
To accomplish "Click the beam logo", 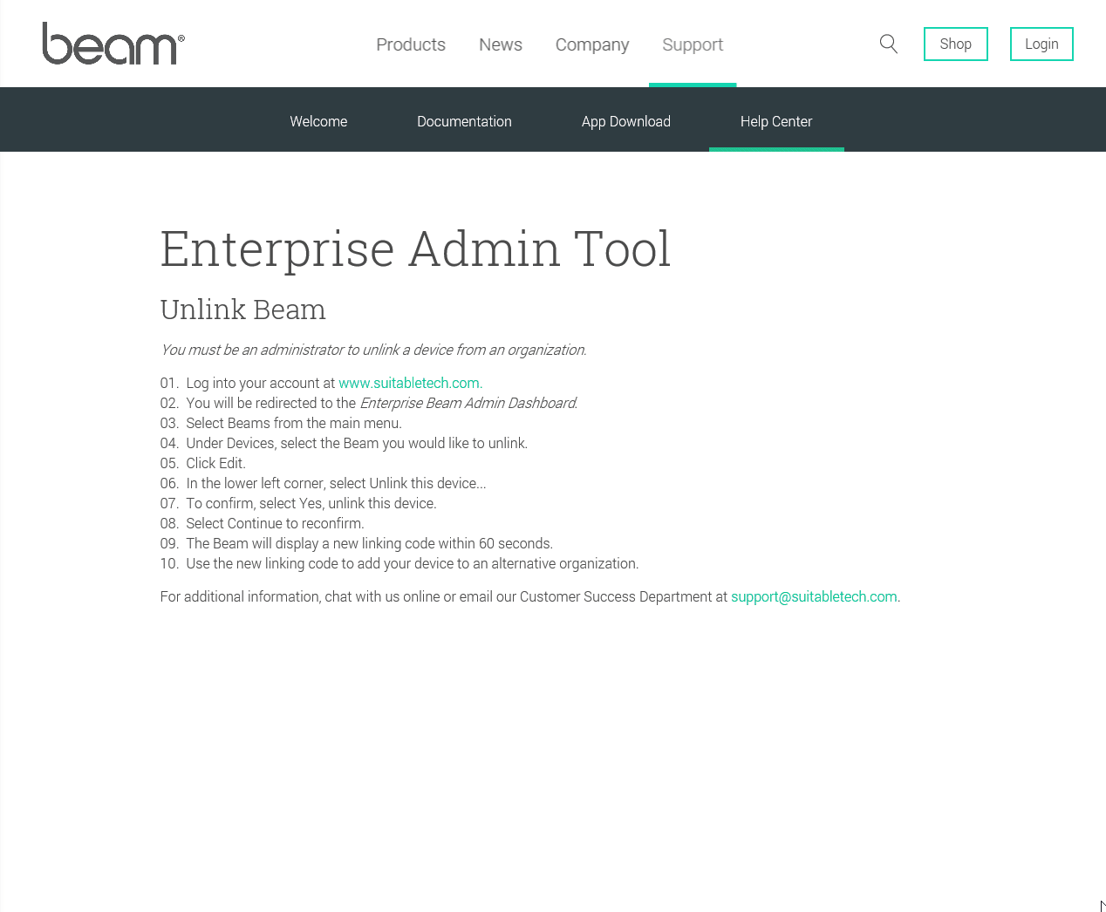I will (113, 44).
